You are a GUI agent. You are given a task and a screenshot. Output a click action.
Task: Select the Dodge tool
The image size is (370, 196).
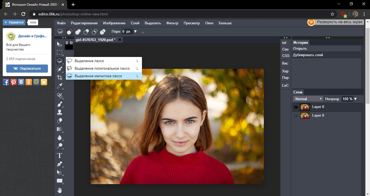(60, 146)
